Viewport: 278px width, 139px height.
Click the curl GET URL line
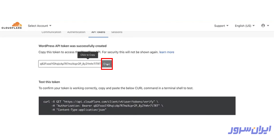tap(101, 102)
